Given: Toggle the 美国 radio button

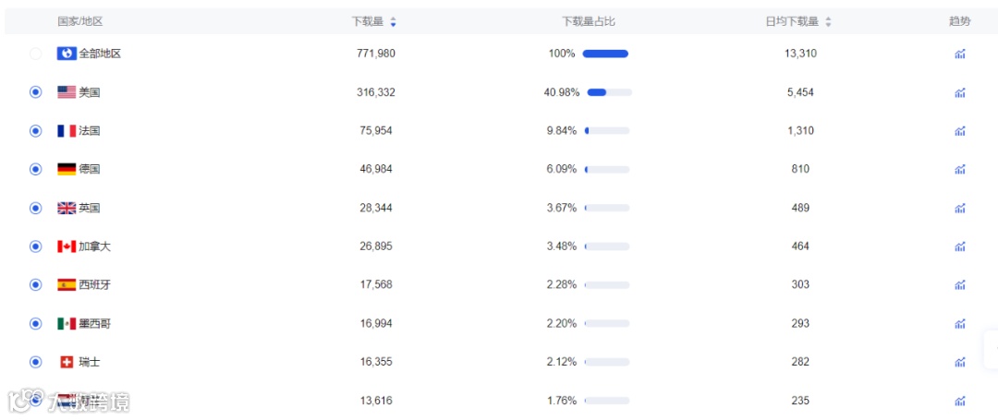Looking at the screenshot, I should (x=36, y=92).
